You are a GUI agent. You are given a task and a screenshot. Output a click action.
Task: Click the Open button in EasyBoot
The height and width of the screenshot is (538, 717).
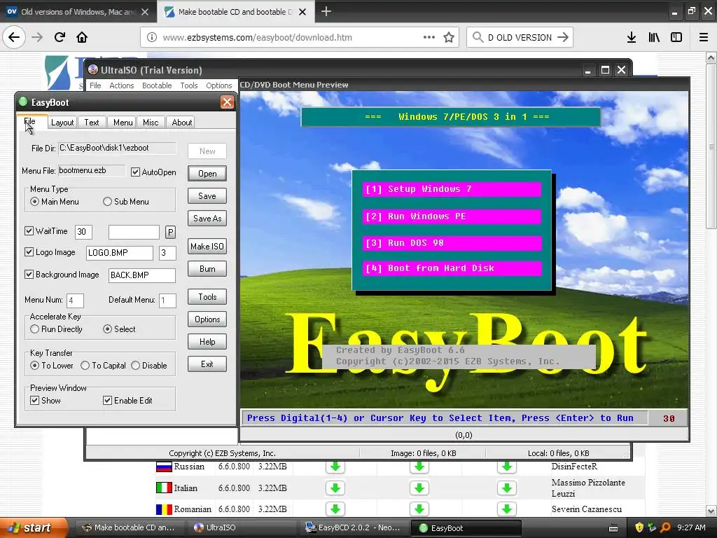click(207, 174)
